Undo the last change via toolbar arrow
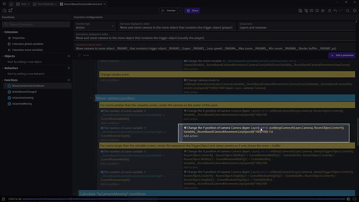359x202 pixels. [335, 10]
